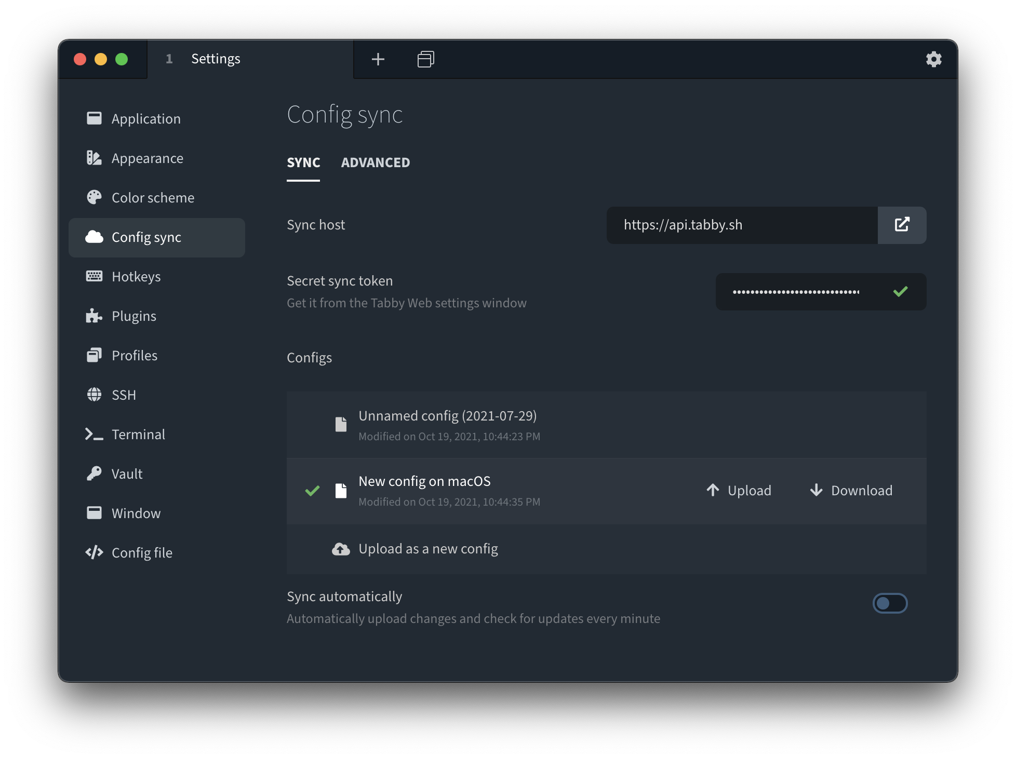
Task: Open the Config file section
Action: (142, 553)
